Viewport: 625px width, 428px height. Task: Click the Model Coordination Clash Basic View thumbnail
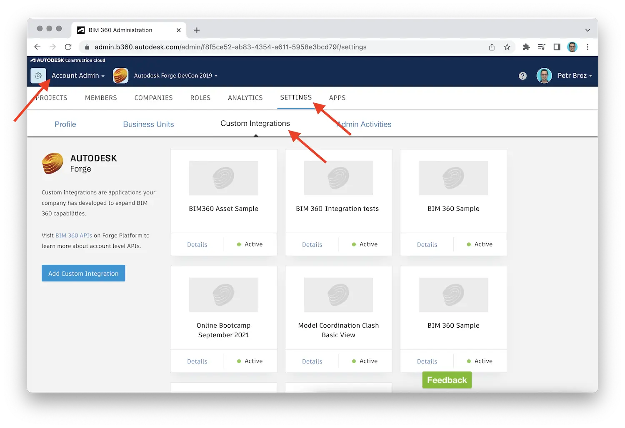tap(339, 295)
